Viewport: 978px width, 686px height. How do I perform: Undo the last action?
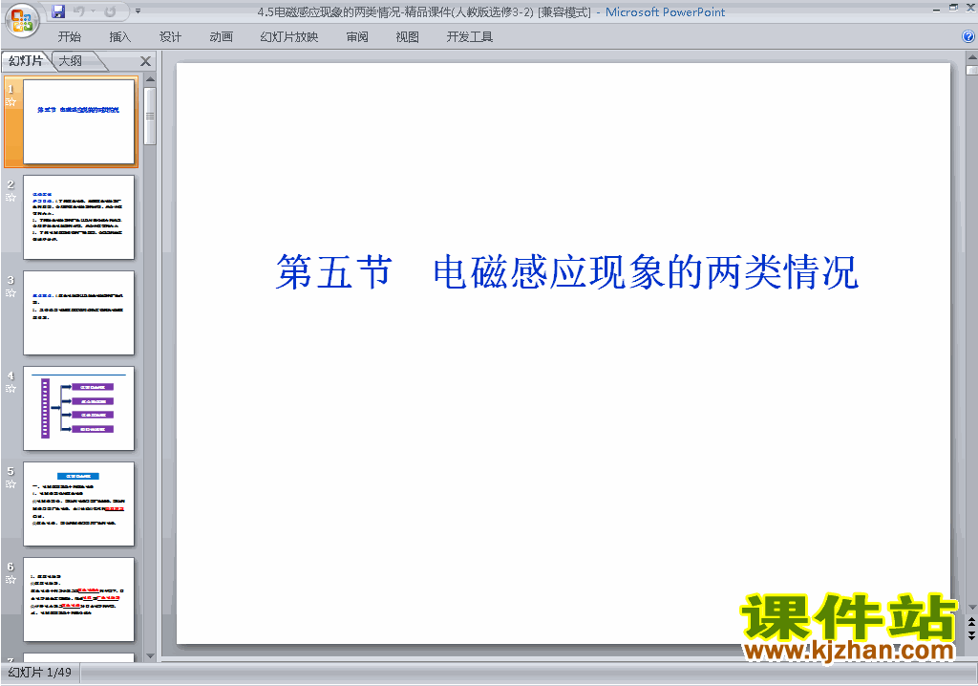(78, 11)
